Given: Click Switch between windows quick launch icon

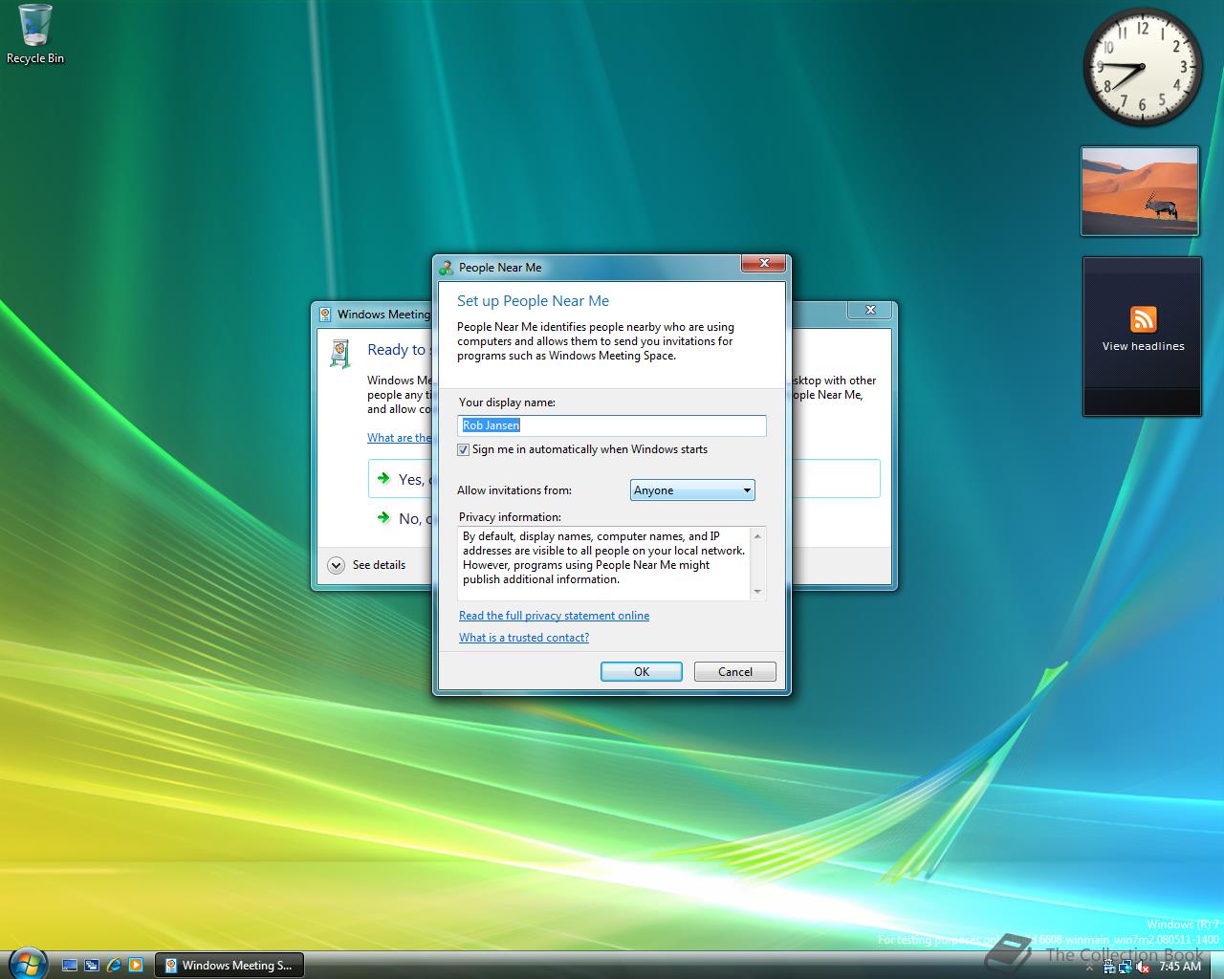Looking at the screenshot, I should (92, 966).
